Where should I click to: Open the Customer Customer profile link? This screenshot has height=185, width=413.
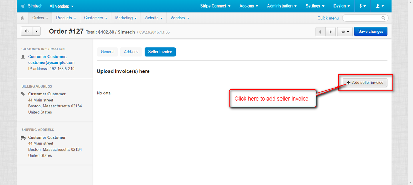click(x=47, y=57)
